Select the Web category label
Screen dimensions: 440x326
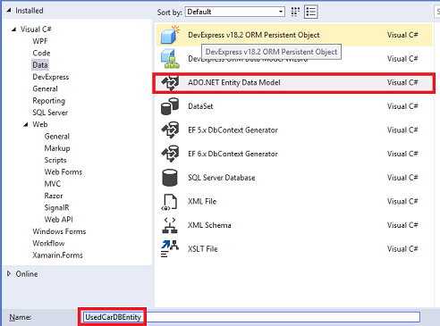click(40, 124)
